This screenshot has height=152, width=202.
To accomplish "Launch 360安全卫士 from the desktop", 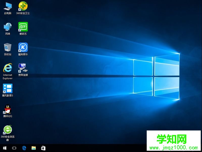I will tap(23, 6).
